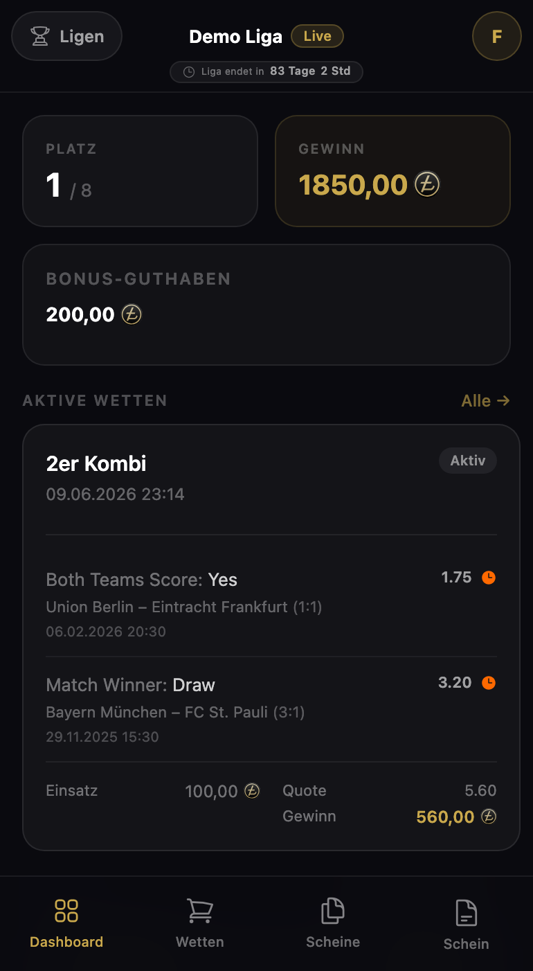533x971 pixels.
Task: Open the Bonus-Guthaben card
Action: coord(266,305)
